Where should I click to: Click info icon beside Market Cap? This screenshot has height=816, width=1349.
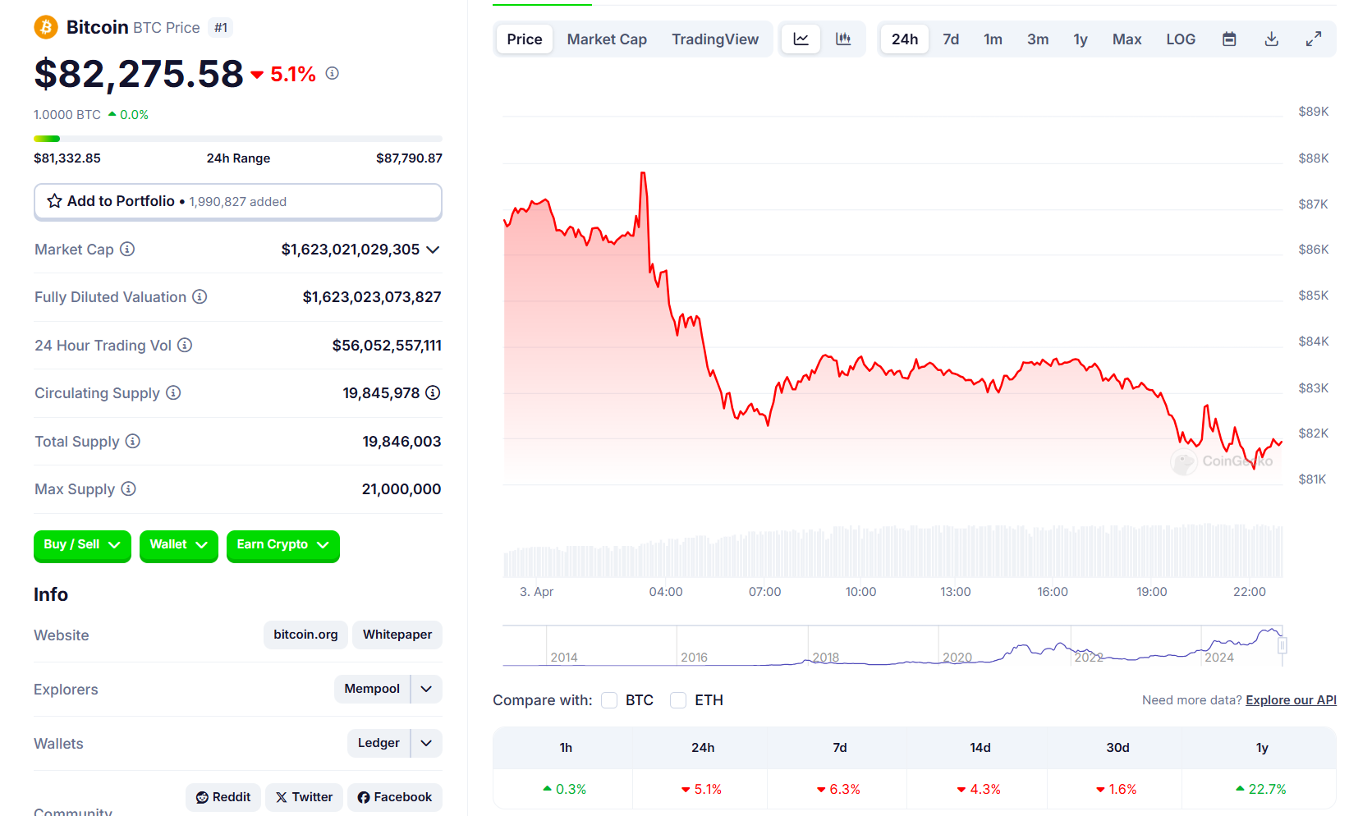pyautogui.click(x=127, y=250)
